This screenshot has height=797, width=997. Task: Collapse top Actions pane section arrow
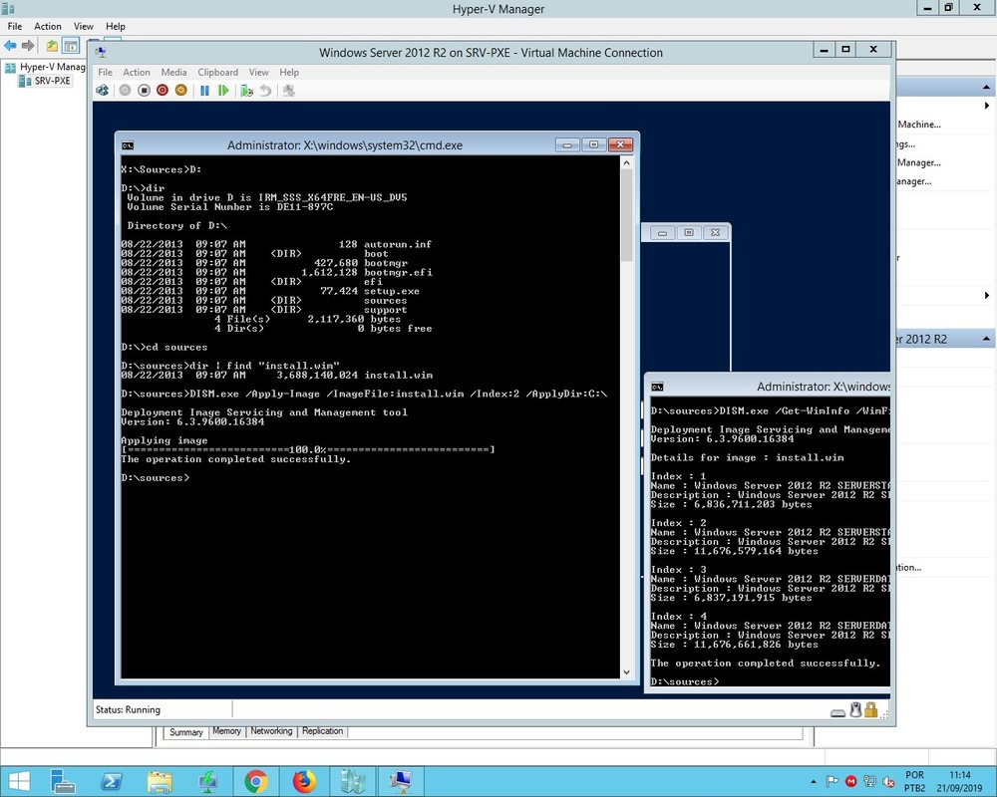[986, 87]
